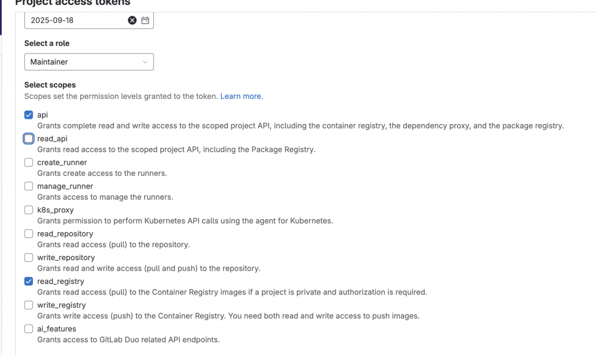Check the ai_features scope checkbox
The image size is (595, 355).
(28, 329)
